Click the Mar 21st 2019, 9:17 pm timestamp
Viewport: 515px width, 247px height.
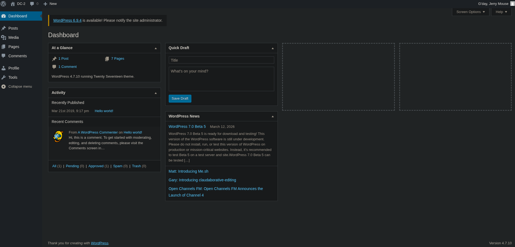coord(70,111)
